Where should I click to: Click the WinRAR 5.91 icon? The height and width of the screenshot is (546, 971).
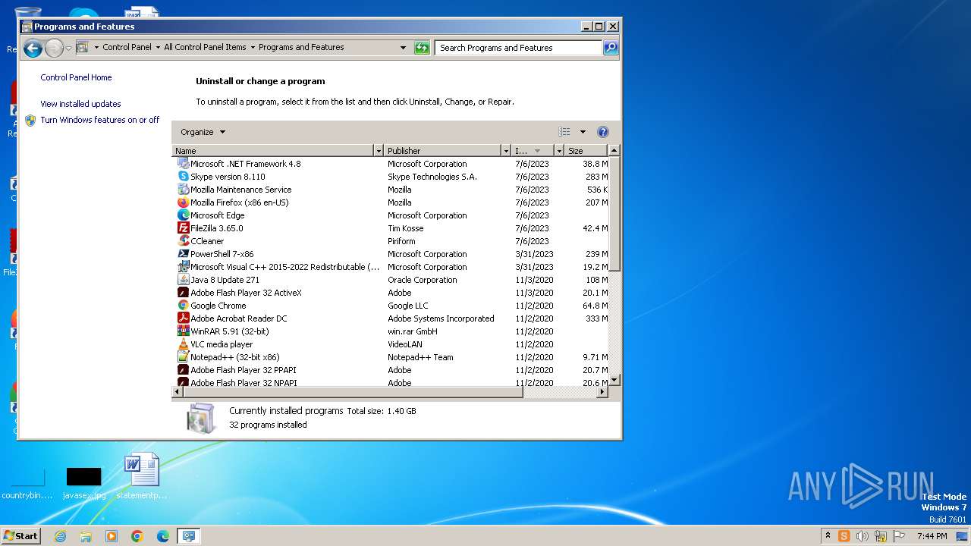click(x=183, y=331)
